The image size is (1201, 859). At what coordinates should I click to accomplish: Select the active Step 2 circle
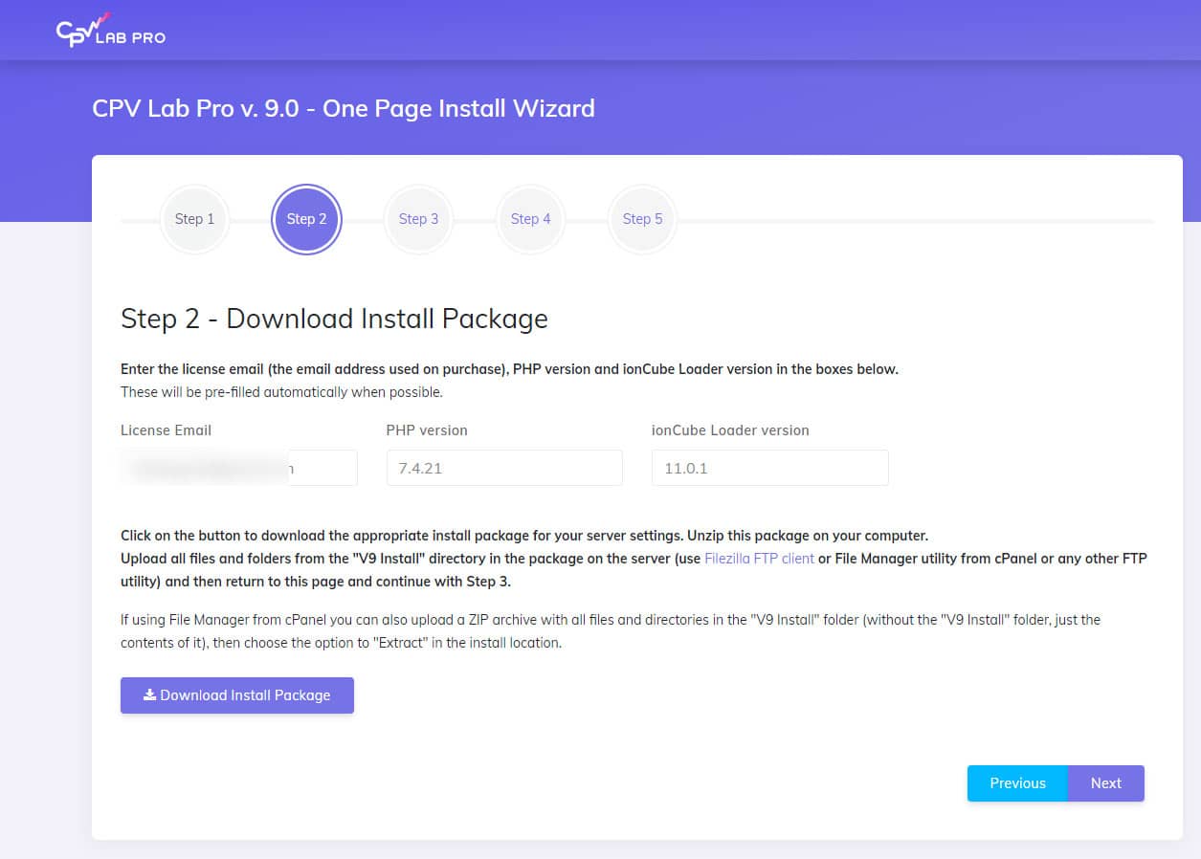pos(306,219)
